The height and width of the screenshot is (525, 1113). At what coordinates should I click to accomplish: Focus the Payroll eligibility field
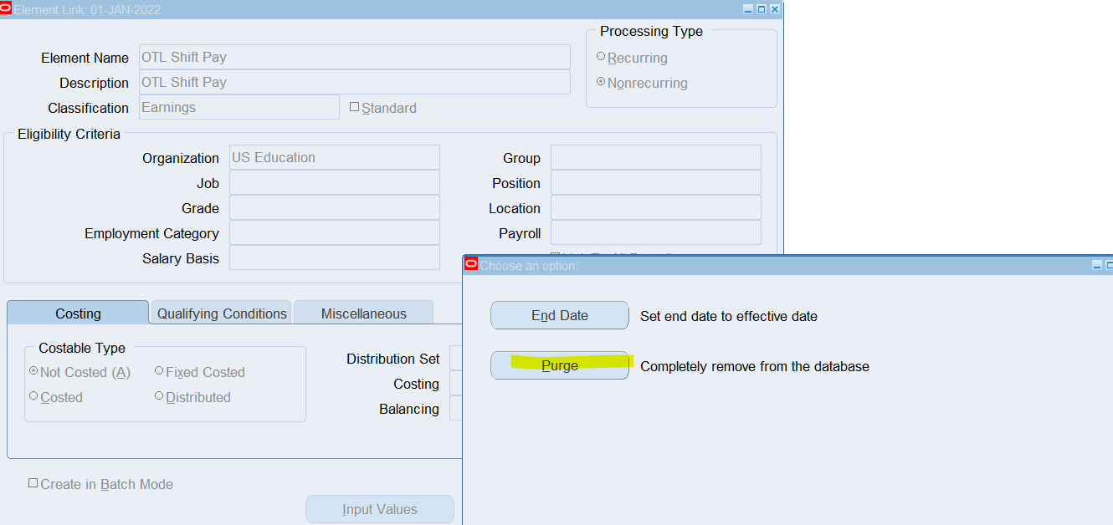(655, 232)
